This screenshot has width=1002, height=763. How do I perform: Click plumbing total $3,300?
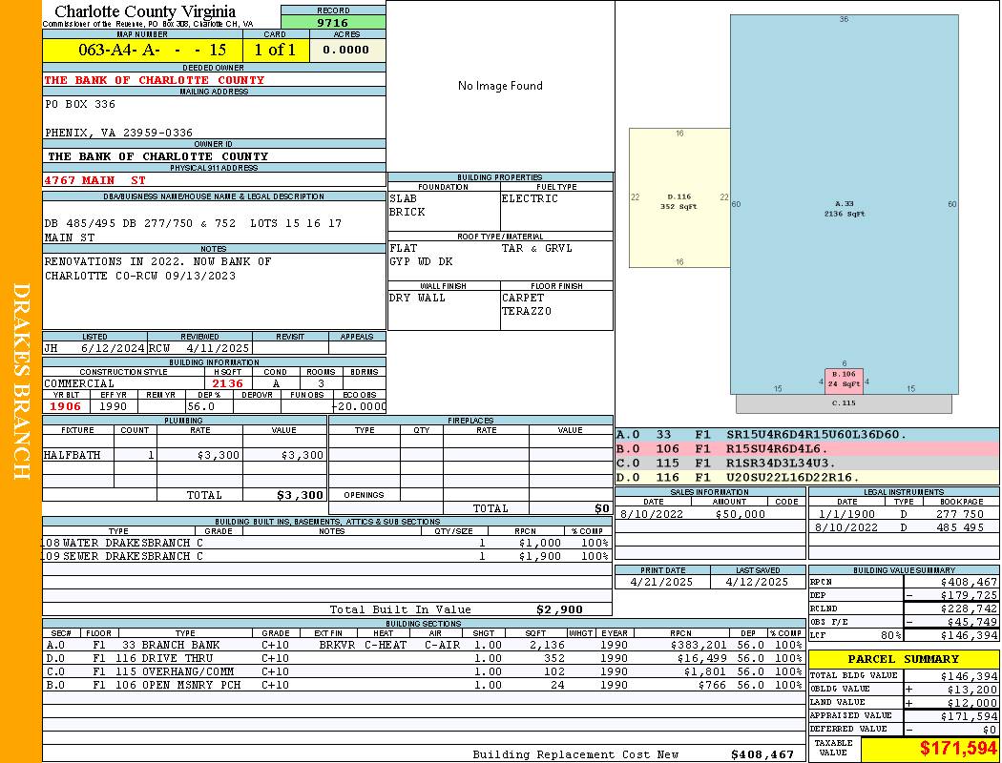[x=300, y=495]
